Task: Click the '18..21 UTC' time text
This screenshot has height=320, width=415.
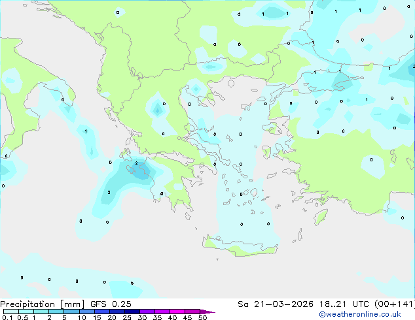Action: pos(344,304)
